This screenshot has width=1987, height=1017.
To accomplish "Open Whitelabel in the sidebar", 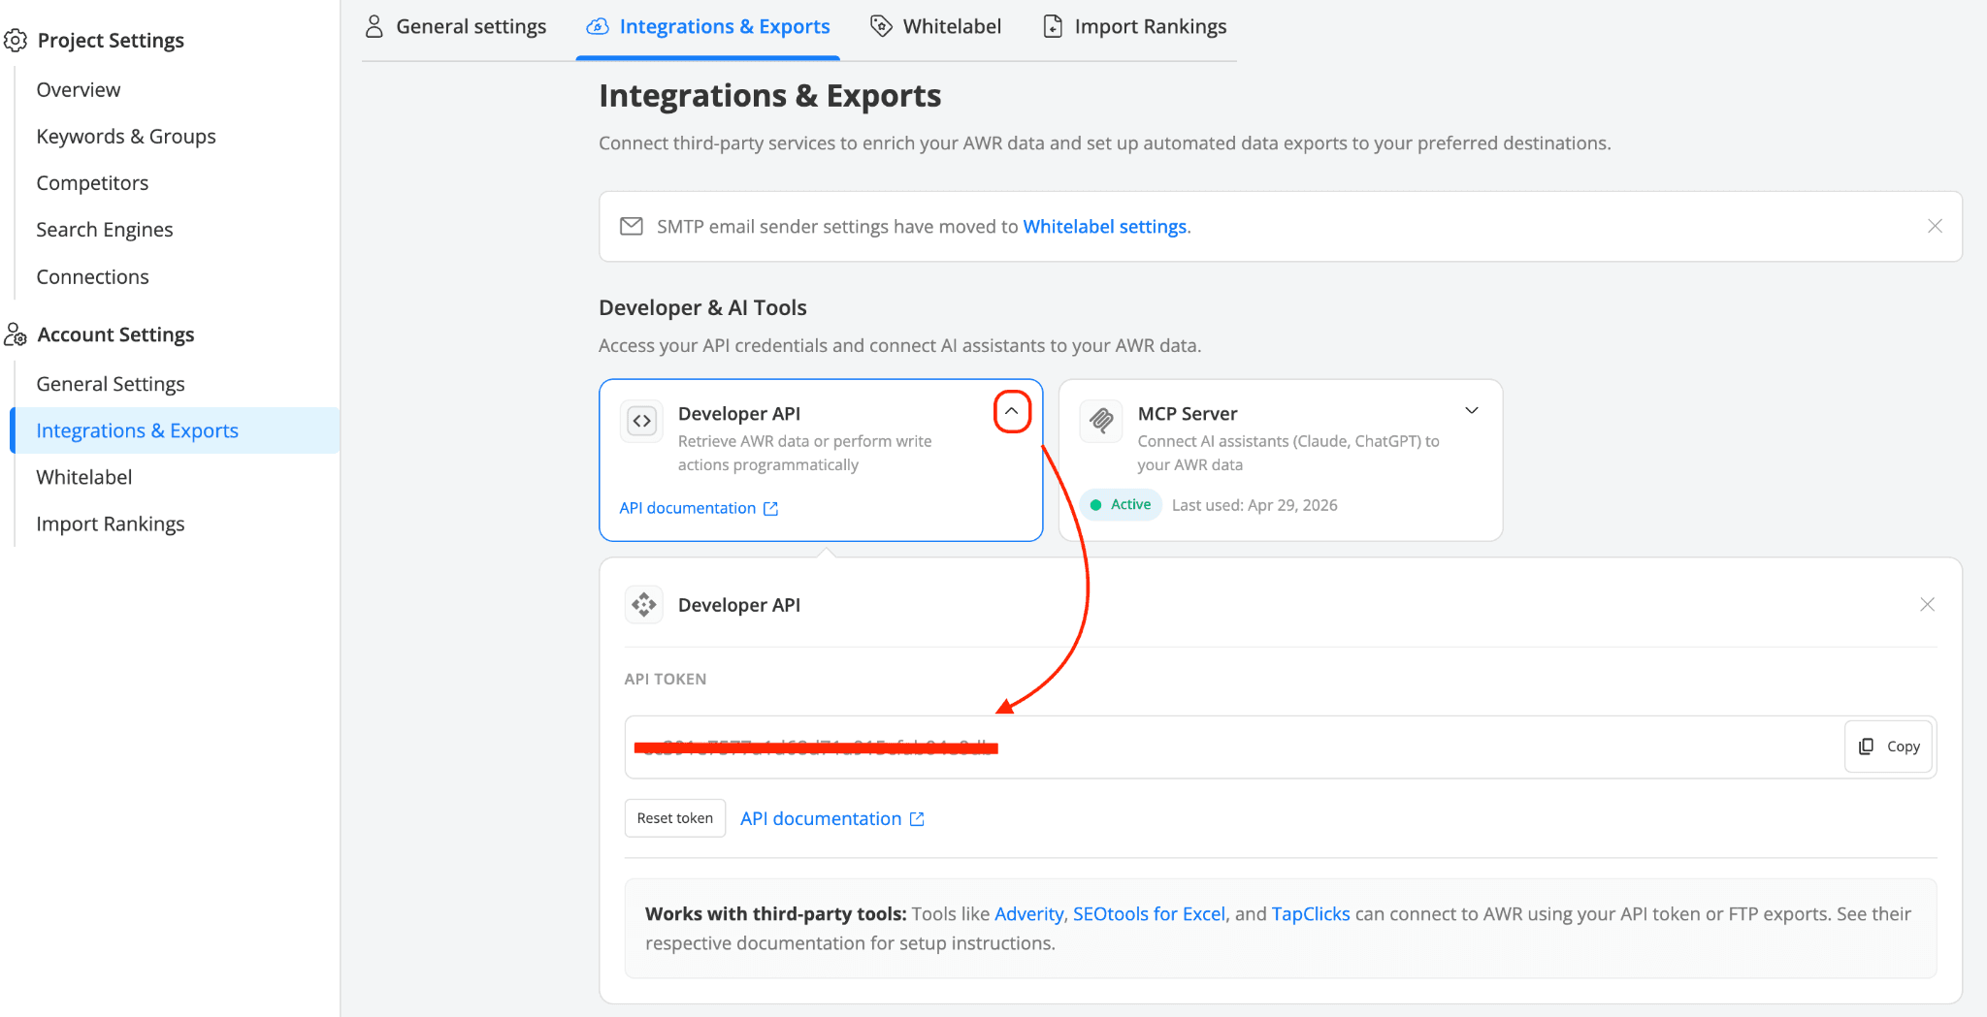I will [x=84, y=477].
